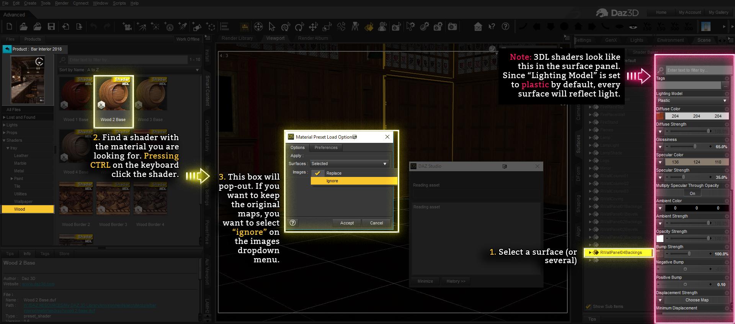Viewport: 735px width, 324px height.
Task: Click the Cancel button in the dialog
Action: pyautogui.click(x=376, y=223)
